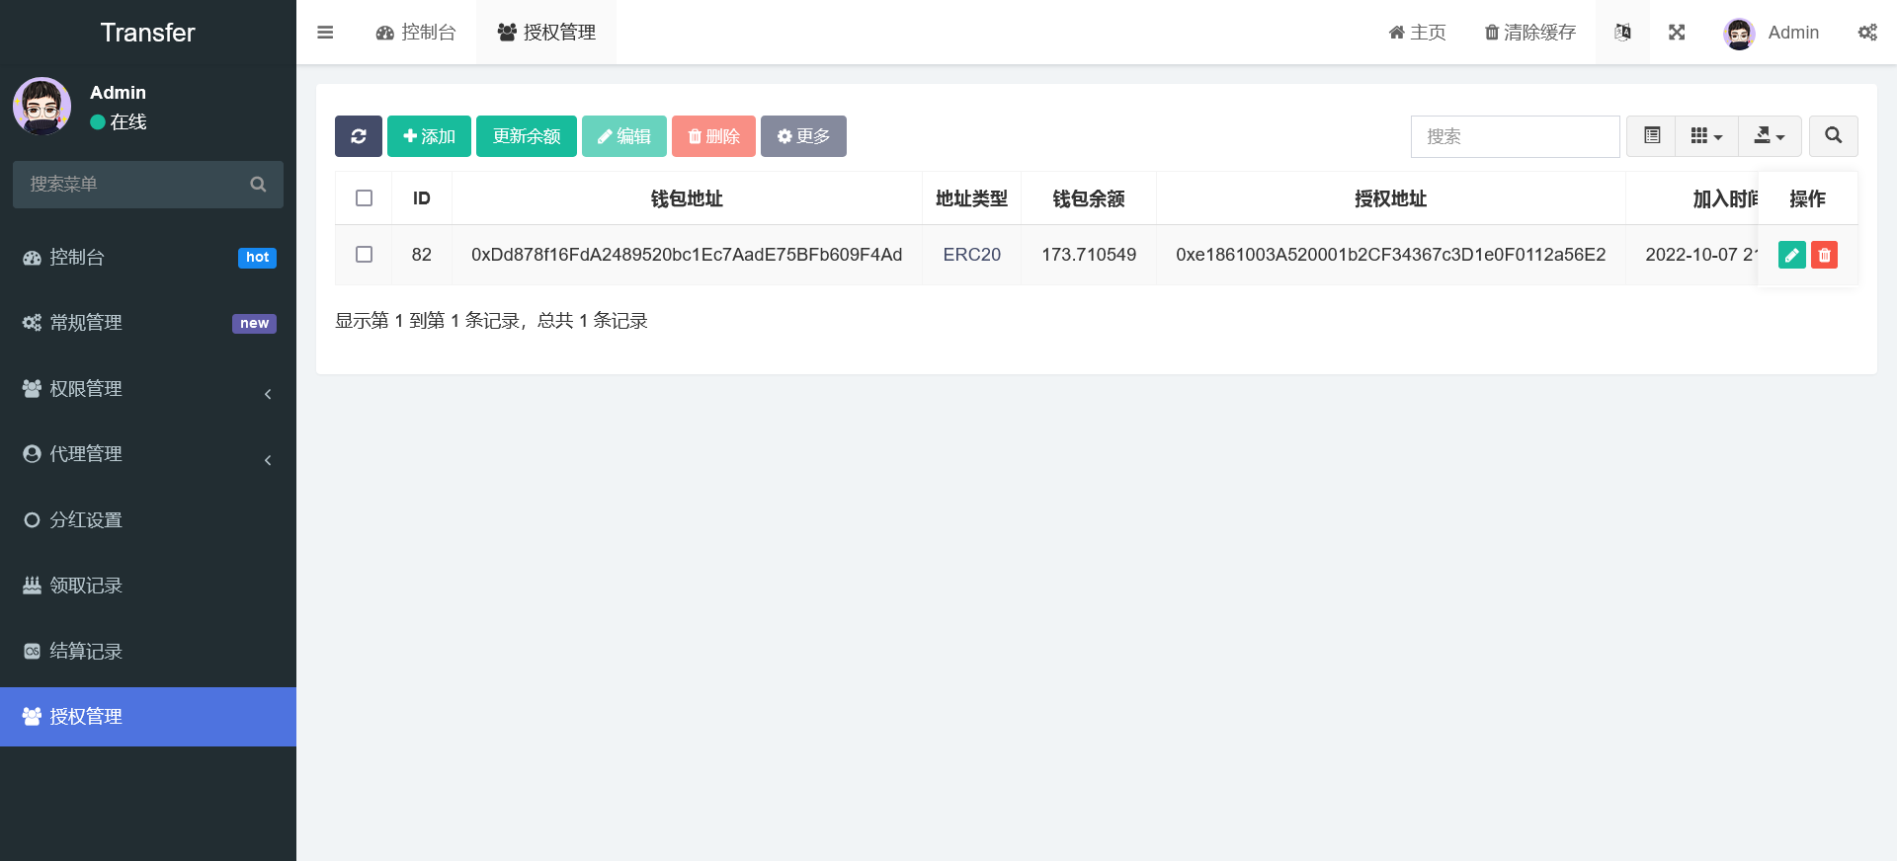Click the 更新余额 button

coord(526,136)
